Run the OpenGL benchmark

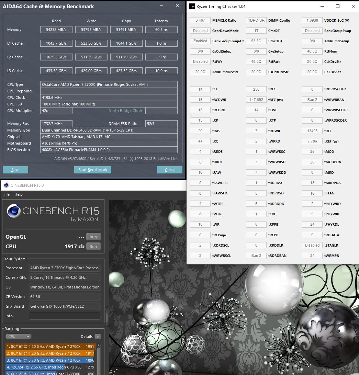[x=93, y=237]
